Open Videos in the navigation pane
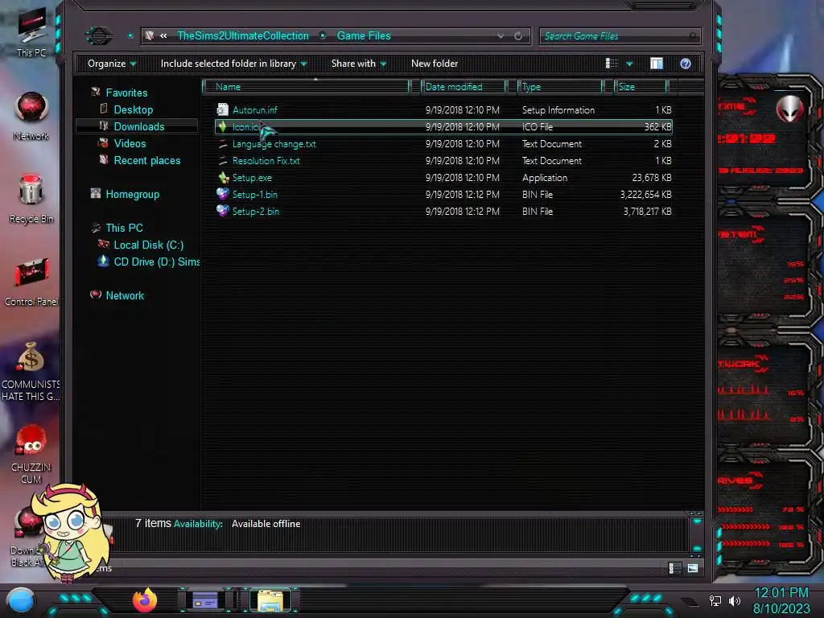 130,143
